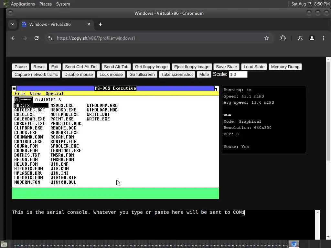The image size is (331, 248).
Task: Select README.DOC in the file list
Action: 63,128
